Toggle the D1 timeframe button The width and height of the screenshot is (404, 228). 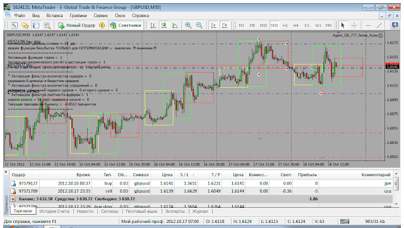pyautogui.click(x=307, y=25)
